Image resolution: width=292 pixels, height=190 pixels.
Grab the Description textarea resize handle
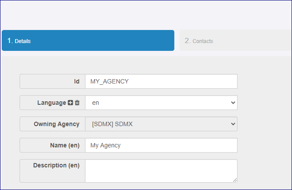pos(235,180)
